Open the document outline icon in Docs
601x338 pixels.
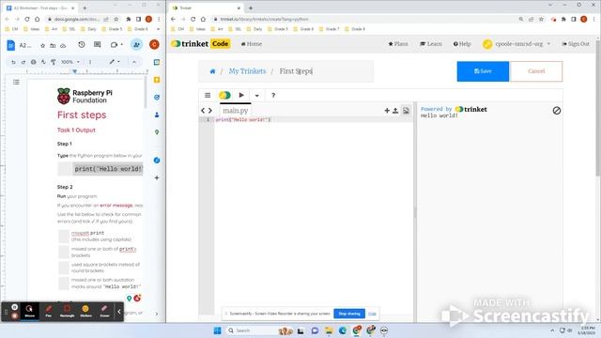click(x=16, y=82)
